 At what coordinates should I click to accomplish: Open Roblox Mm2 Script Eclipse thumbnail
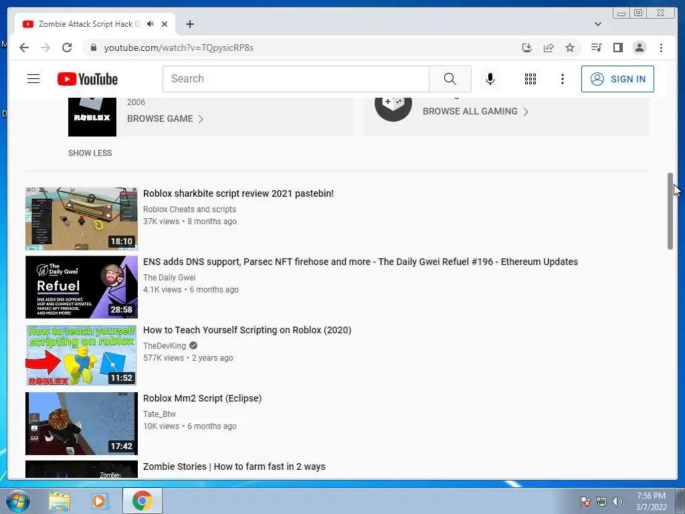81,424
